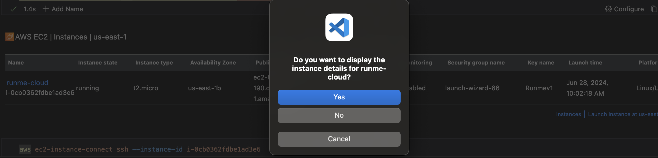Dismiss the dialog with Cancel
Viewport: 658px width, 158px height.
(339, 139)
